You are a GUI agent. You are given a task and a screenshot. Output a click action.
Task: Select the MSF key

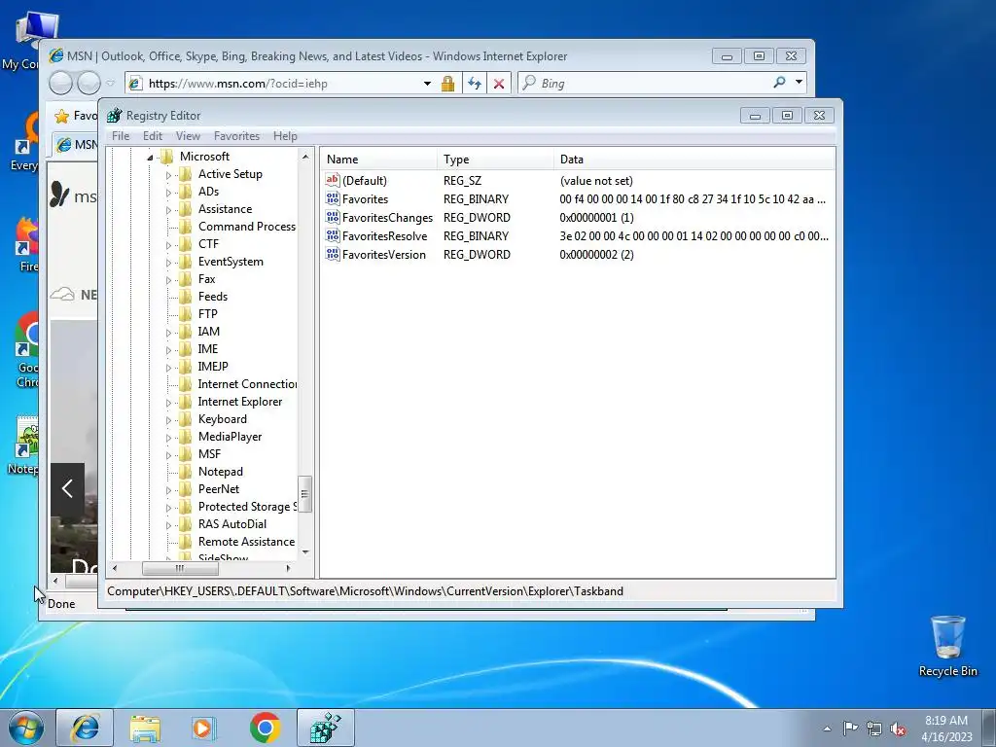click(209, 454)
